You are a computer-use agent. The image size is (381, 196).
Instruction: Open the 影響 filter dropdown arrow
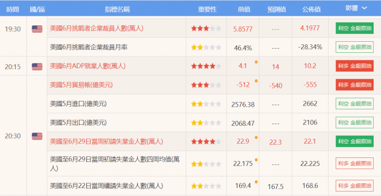point(364,8)
